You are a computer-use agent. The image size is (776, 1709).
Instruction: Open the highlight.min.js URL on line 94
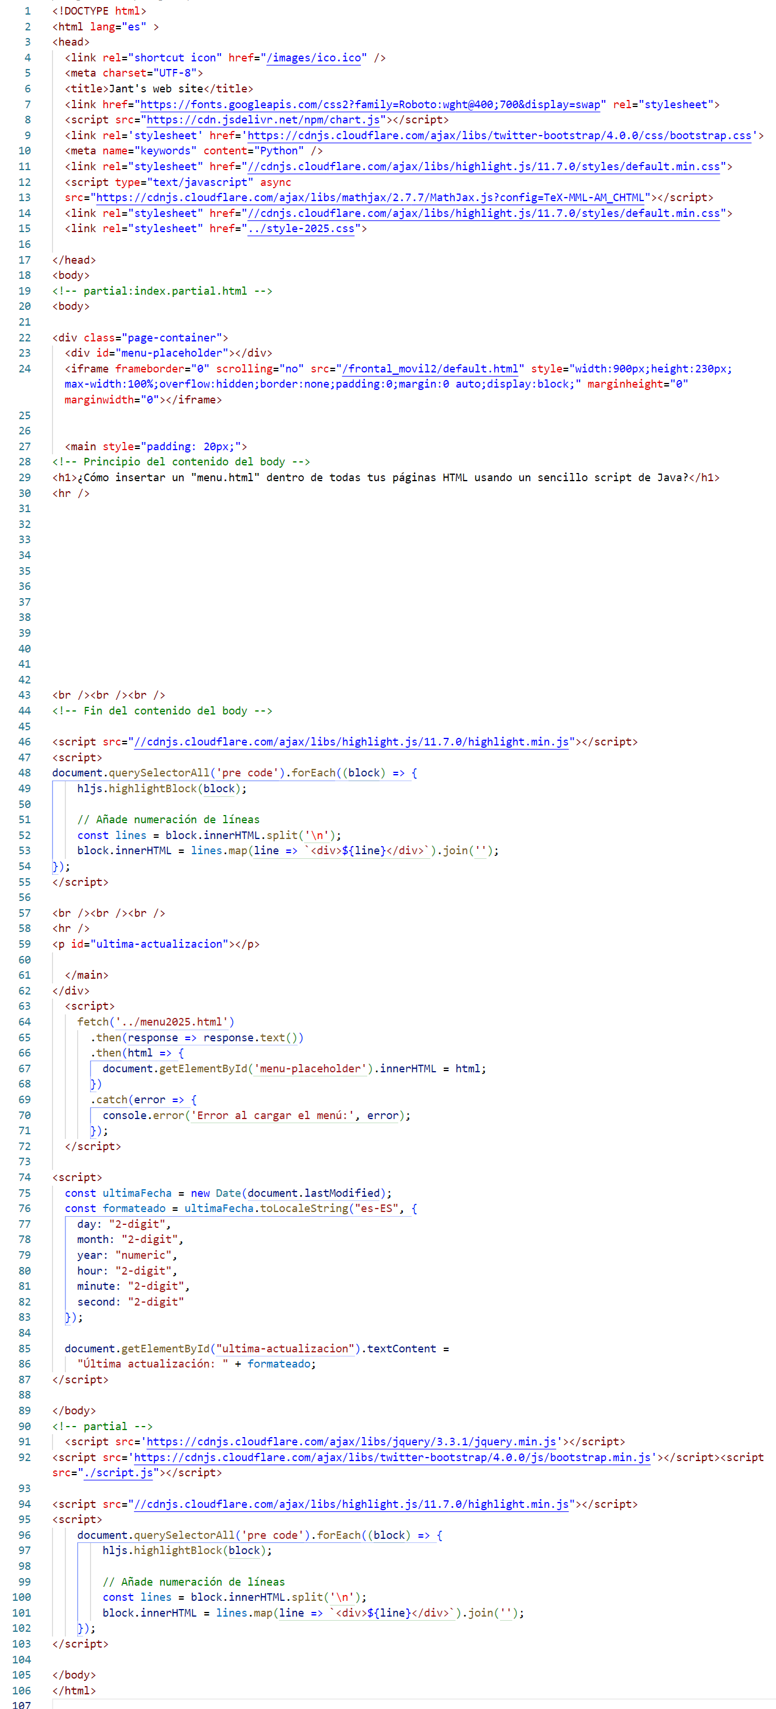click(351, 1504)
